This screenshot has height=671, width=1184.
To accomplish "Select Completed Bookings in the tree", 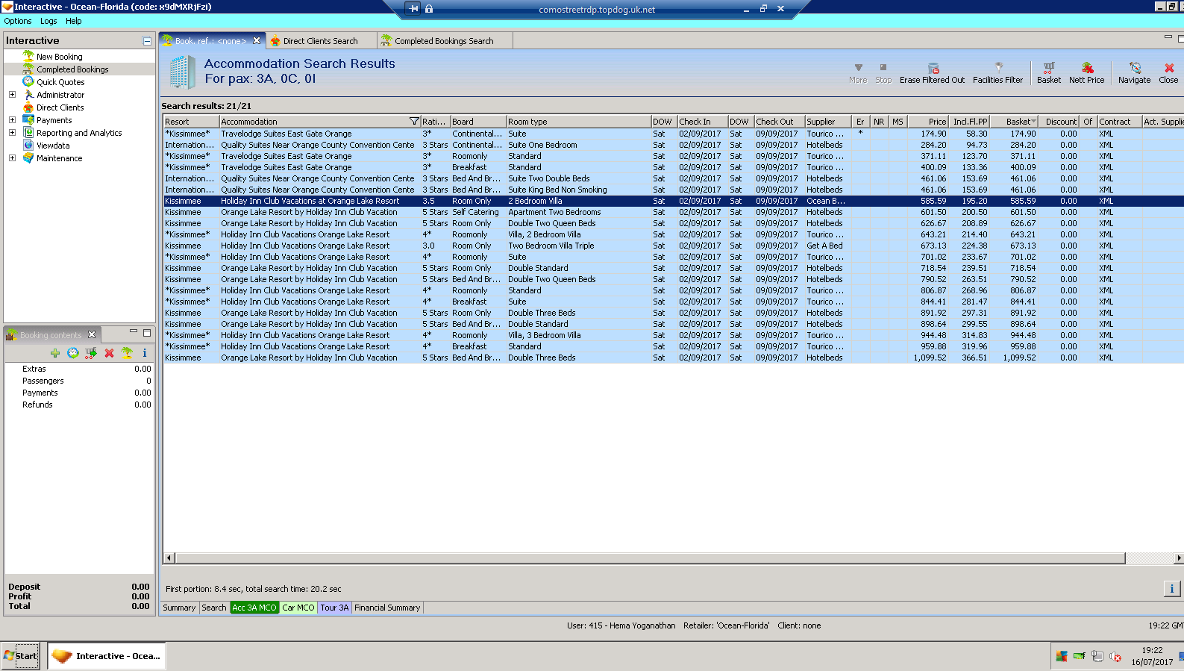I will coord(72,69).
